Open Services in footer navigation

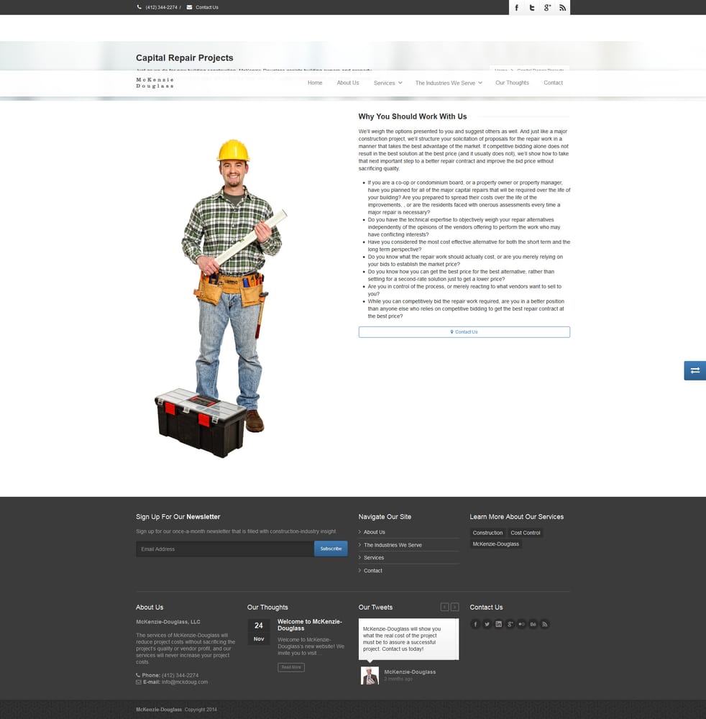374,558
